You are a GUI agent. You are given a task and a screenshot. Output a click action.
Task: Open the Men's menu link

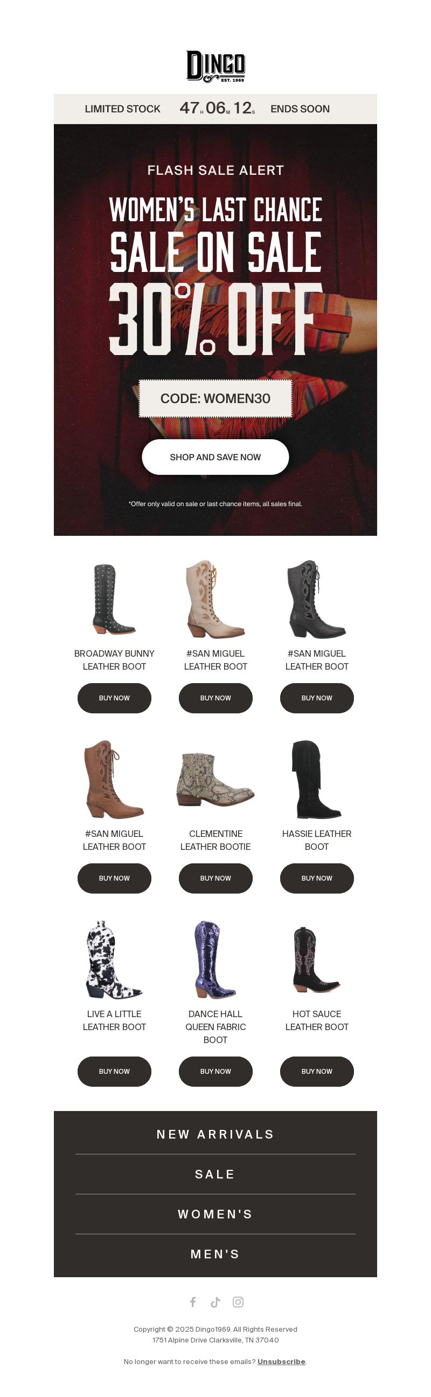[x=215, y=1254]
